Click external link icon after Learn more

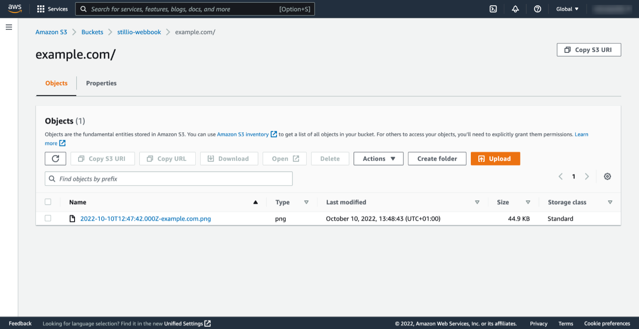point(63,143)
